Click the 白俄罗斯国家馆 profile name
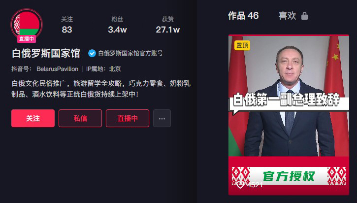 click(x=46, y=53)
